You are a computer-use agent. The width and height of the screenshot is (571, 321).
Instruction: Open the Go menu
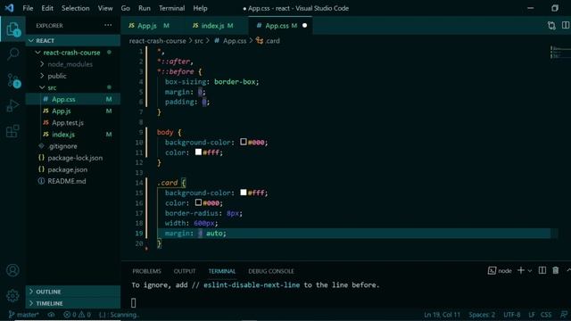125,8
